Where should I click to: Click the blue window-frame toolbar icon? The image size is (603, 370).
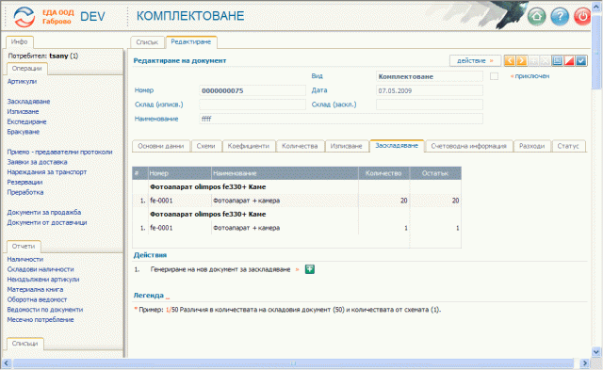(x=557, y=60)
